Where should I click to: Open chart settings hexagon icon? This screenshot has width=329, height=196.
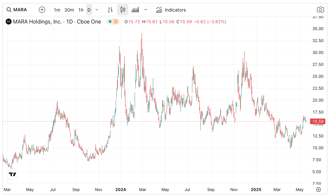pyautogui.click(x=318, y=189)
